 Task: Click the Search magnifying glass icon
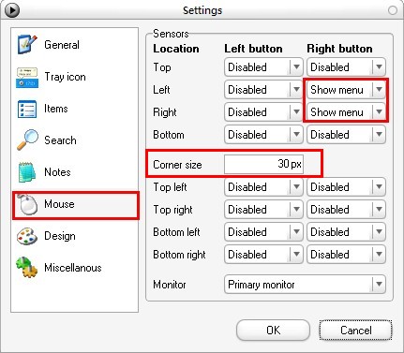pyautogui.click(x=27, y=140)
